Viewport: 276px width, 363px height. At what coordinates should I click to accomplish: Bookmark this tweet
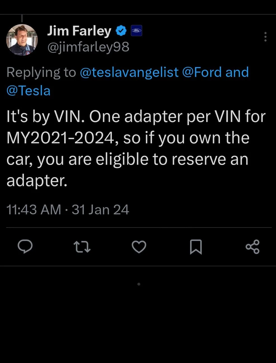196,247
